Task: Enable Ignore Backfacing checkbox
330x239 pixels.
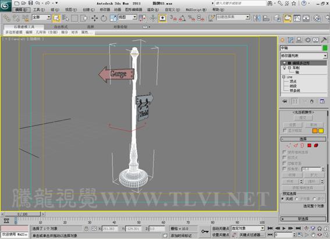Action: (285, 163)
